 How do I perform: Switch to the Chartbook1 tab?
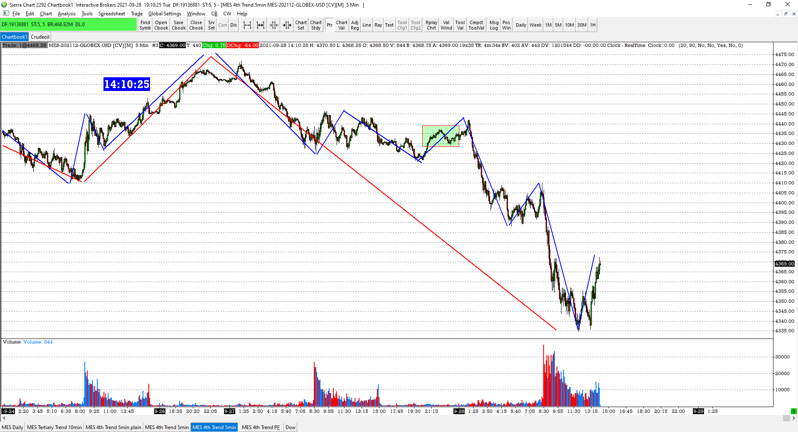(14, 37)
